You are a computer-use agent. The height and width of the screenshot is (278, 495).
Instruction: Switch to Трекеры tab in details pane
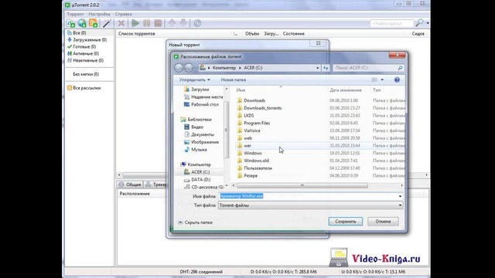pos(155,185)
